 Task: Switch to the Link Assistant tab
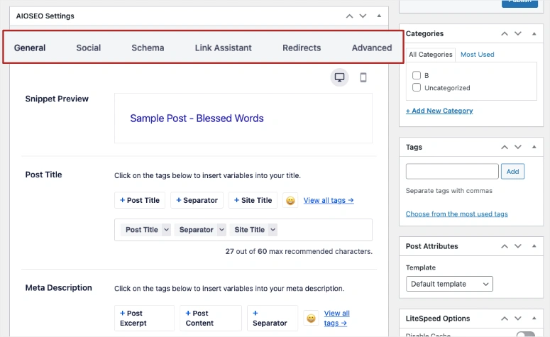pyautogui.click(x=223, y=48)
